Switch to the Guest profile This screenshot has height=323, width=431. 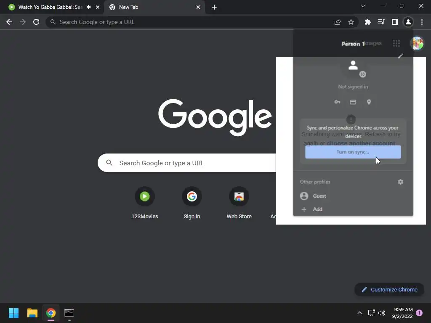click(x=353, y=196)
